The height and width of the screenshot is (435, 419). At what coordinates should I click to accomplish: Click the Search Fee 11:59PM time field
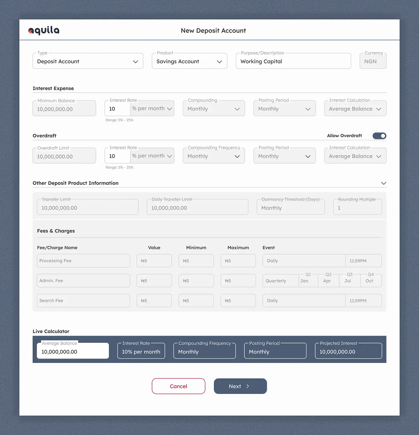363,301
